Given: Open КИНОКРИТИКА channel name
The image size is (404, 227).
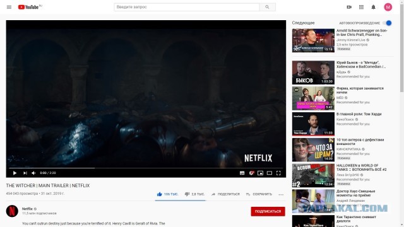Looking at the screenshot, I should [348, 149].
